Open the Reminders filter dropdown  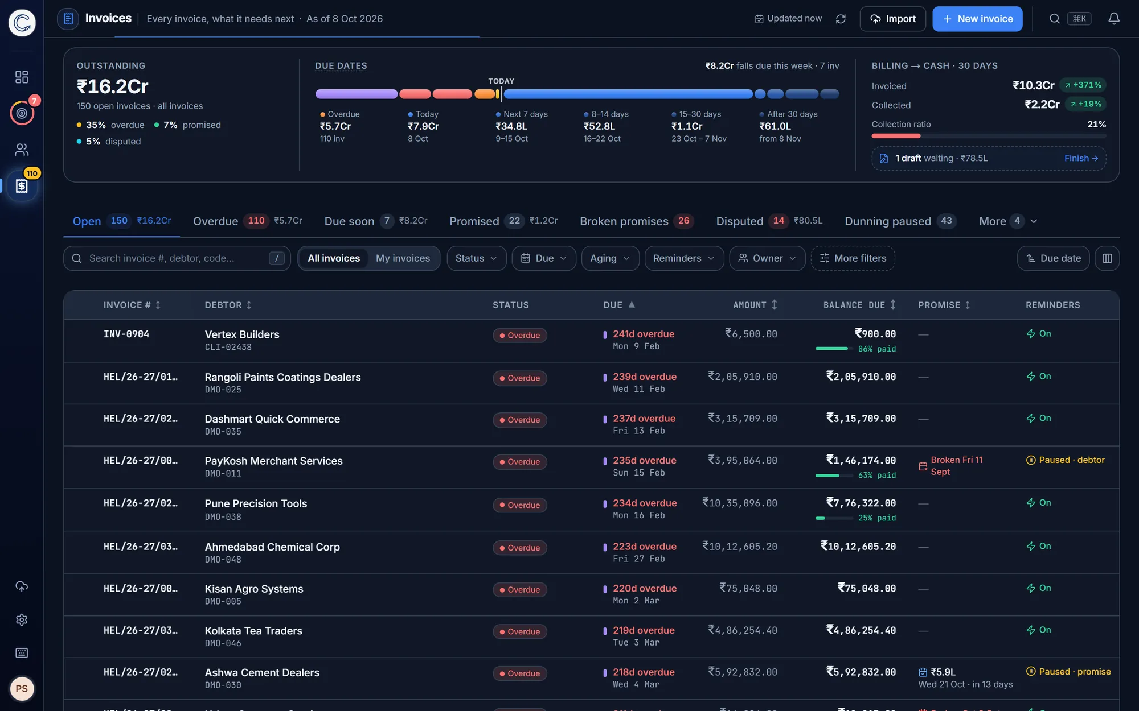click(x=684, y=258)
